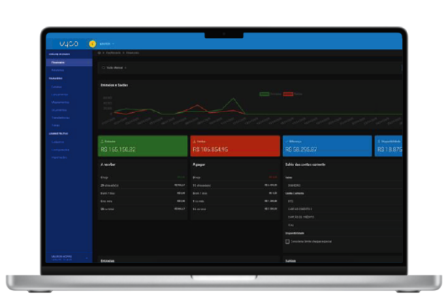This screenshot has height=295, width=448.
Task: Click the icon on blue Diferença card
Action: click(x=287, y=140)
